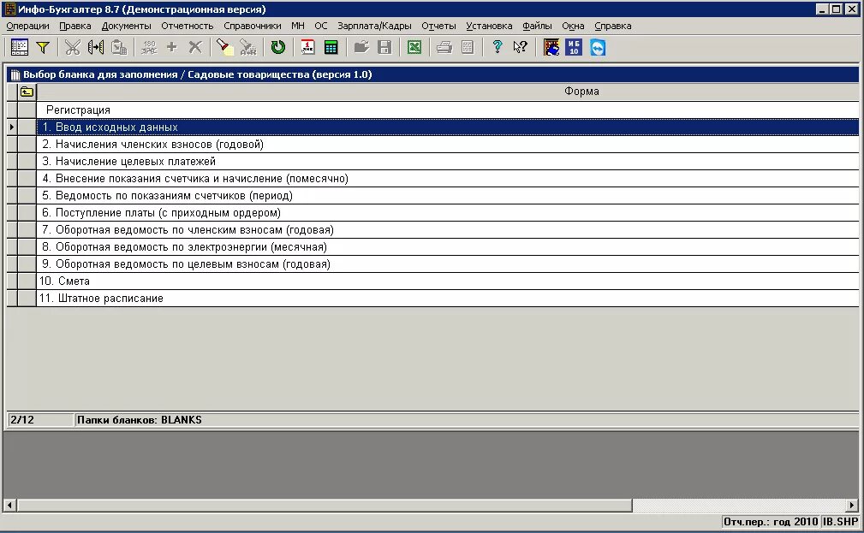Click the row indicator arrow for row 1
Image resolution: width=864 pixels, height=533 pixels.
click(12, 127)
